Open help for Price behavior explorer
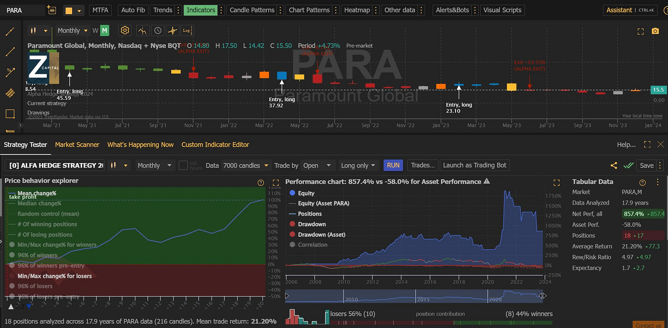 click(261, 182)
